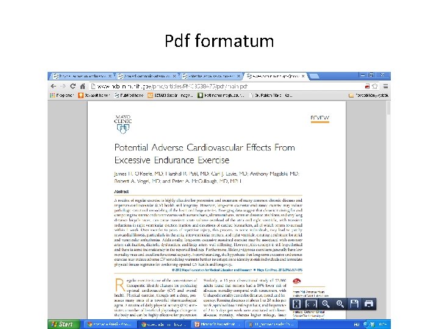Click the system tray clock
439x329 pixels.
pos(383,325)
